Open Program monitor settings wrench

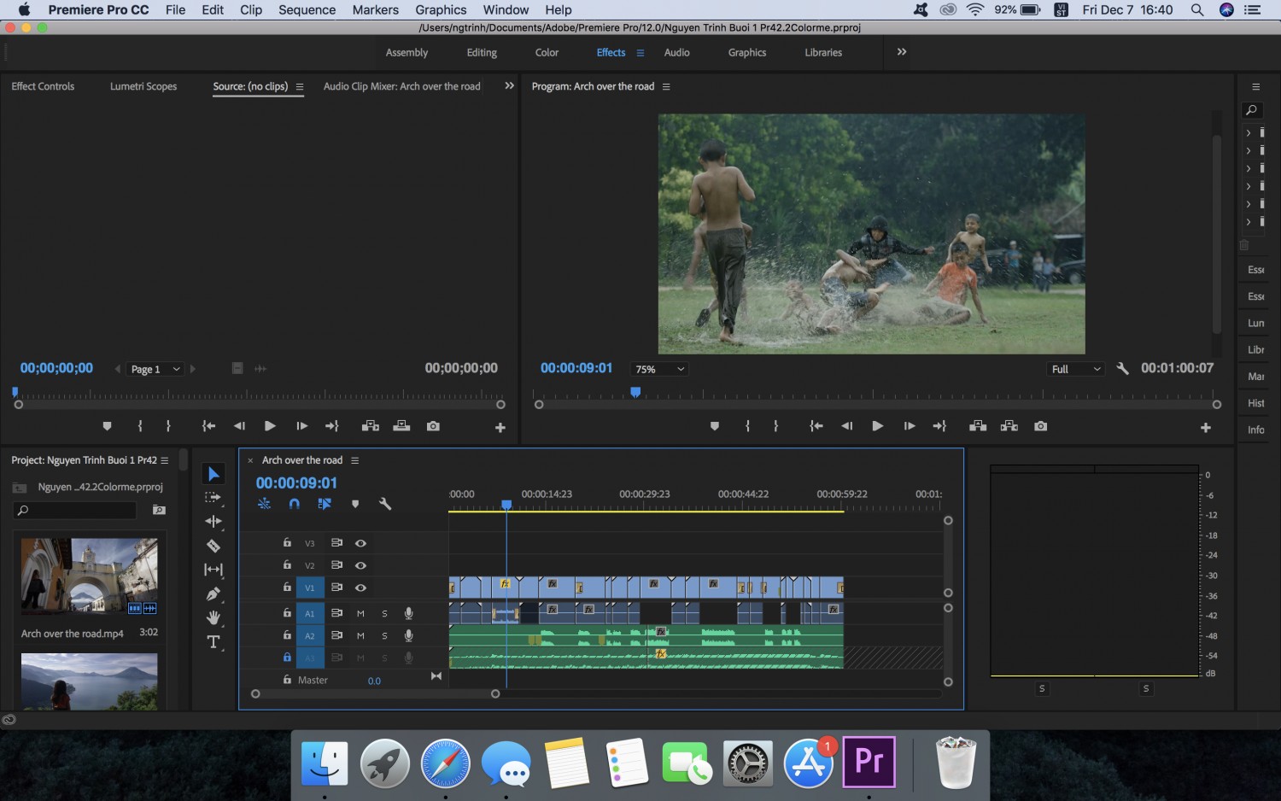point(1122,369)
